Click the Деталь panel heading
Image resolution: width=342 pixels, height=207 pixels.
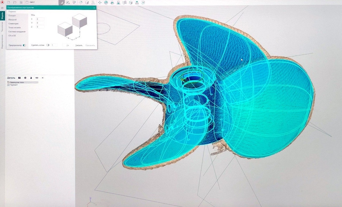tap(11, 78)
